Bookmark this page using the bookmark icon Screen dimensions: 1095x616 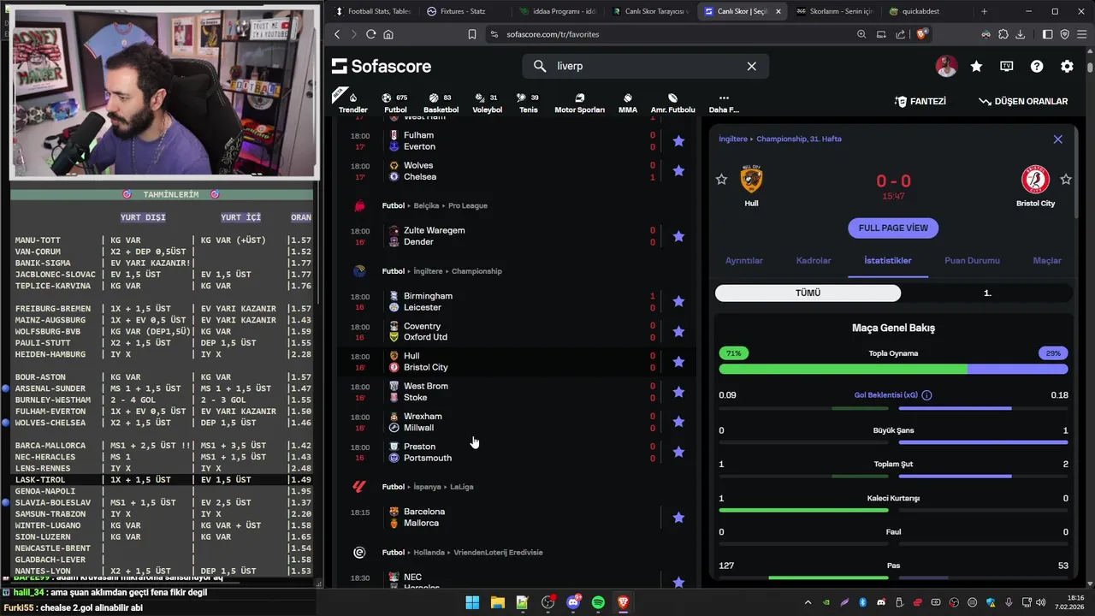(471, 34)
